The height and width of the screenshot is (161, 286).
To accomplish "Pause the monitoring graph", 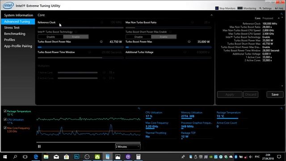I will pos(39,146).
